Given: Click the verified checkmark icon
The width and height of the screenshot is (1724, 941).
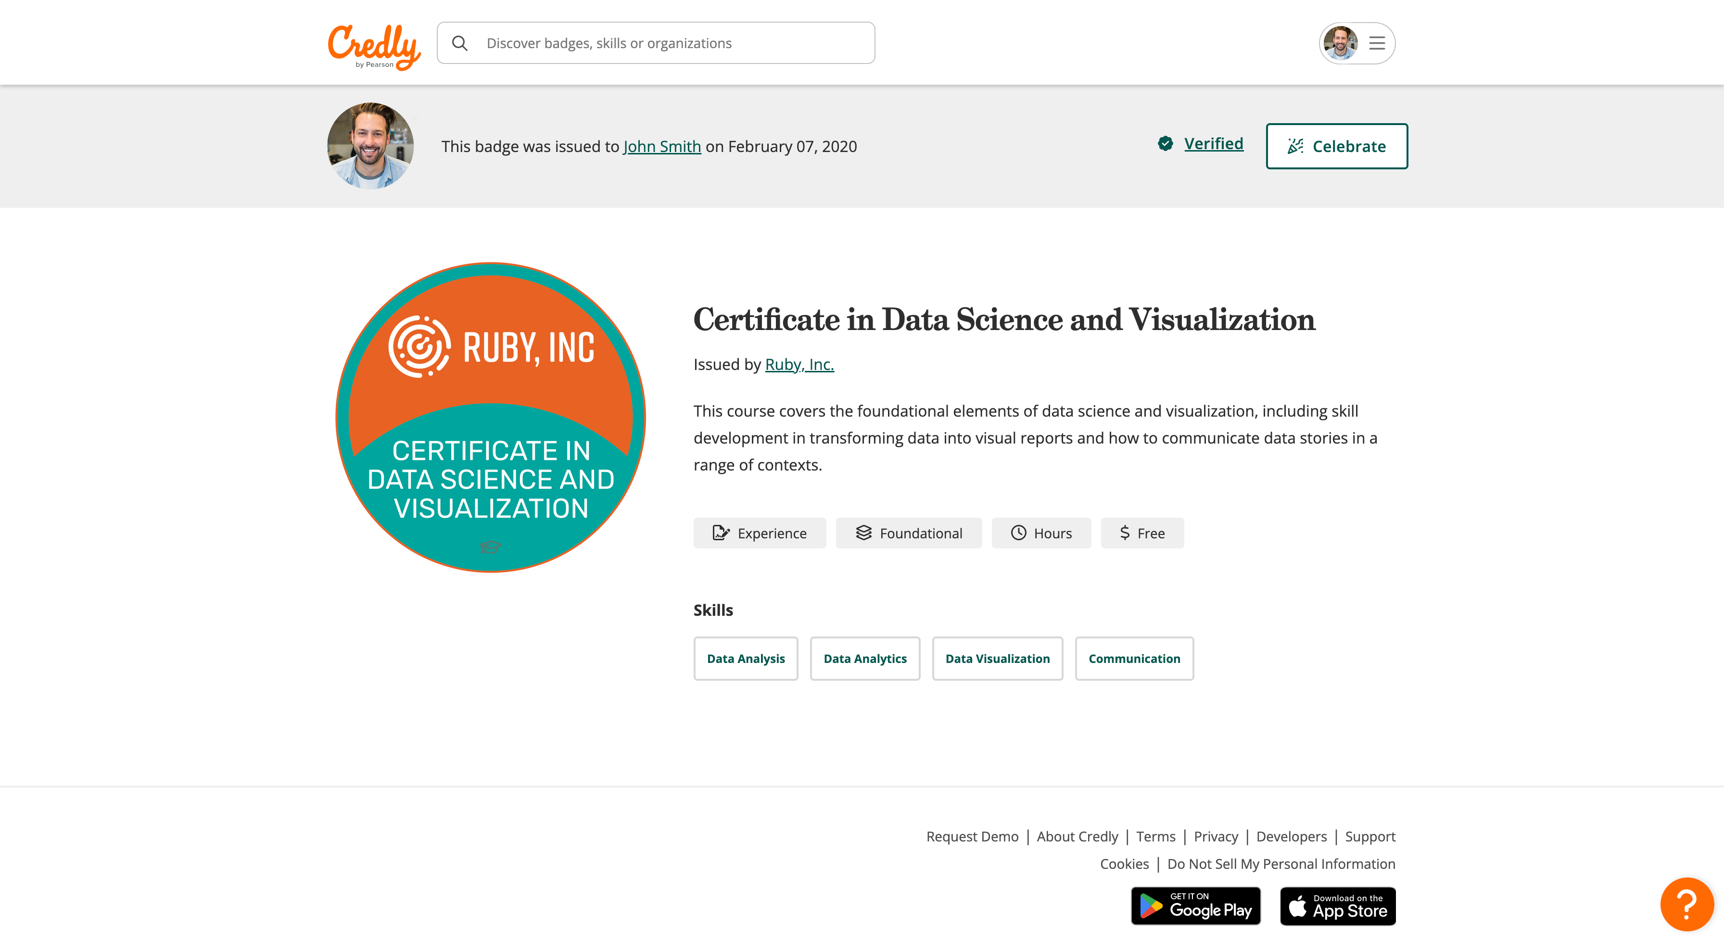Looking at the screenshot, I should (1166, 144).
